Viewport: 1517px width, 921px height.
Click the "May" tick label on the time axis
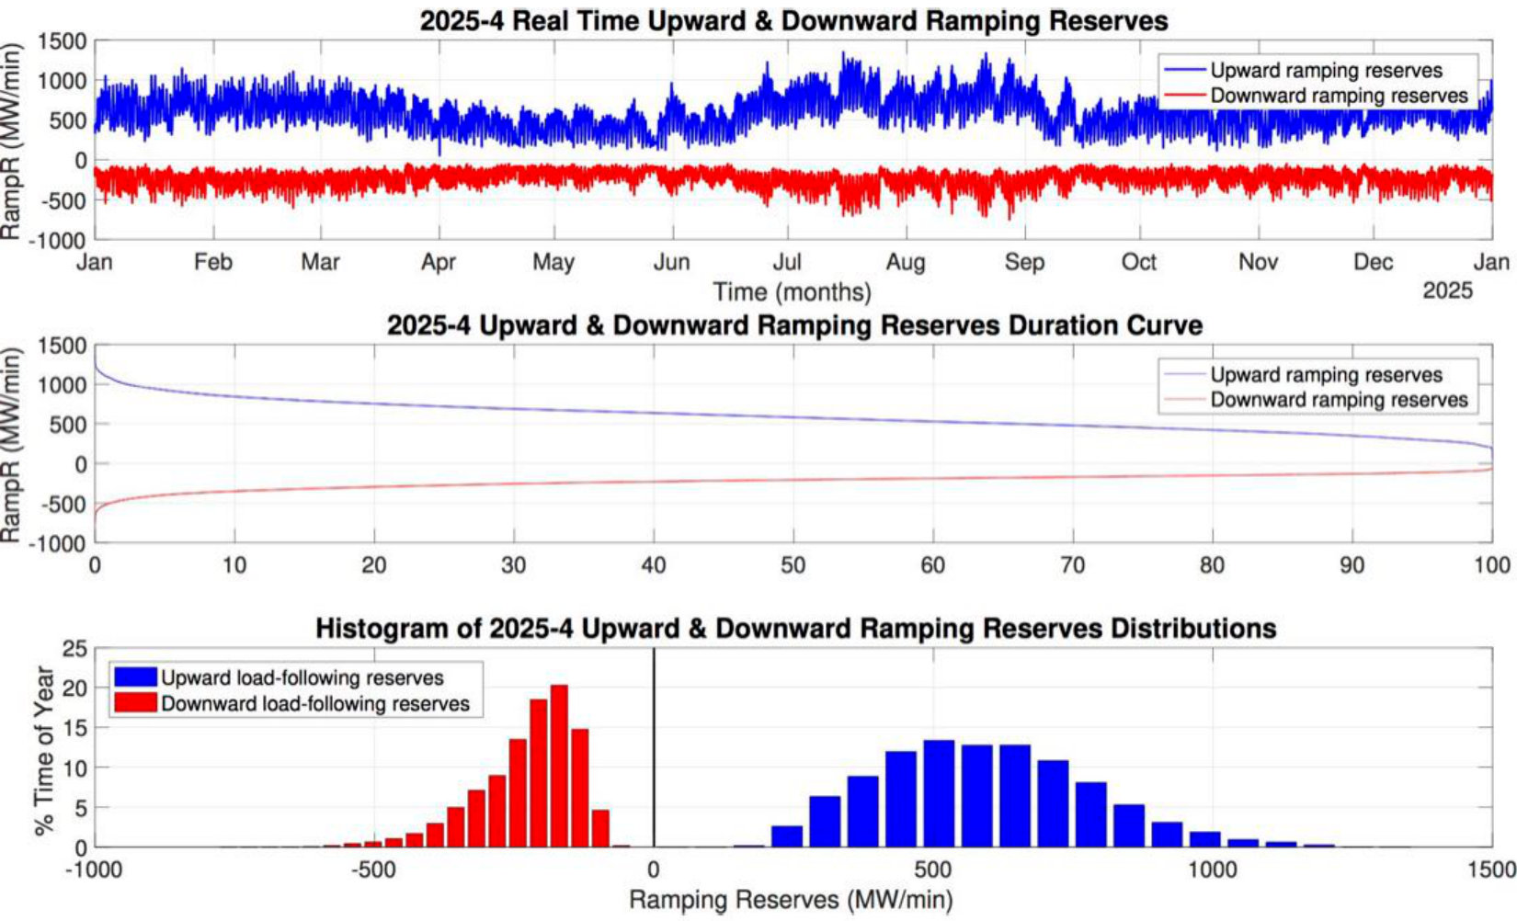pos(553,263)
